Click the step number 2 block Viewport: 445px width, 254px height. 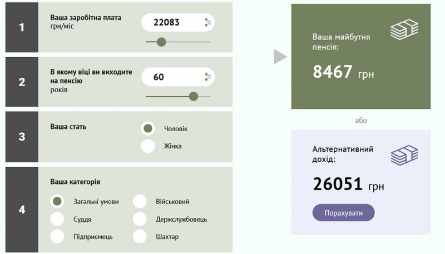[22, 82]
